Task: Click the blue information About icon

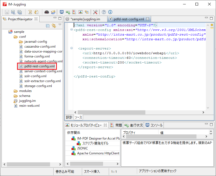Action: click(110, 12)
